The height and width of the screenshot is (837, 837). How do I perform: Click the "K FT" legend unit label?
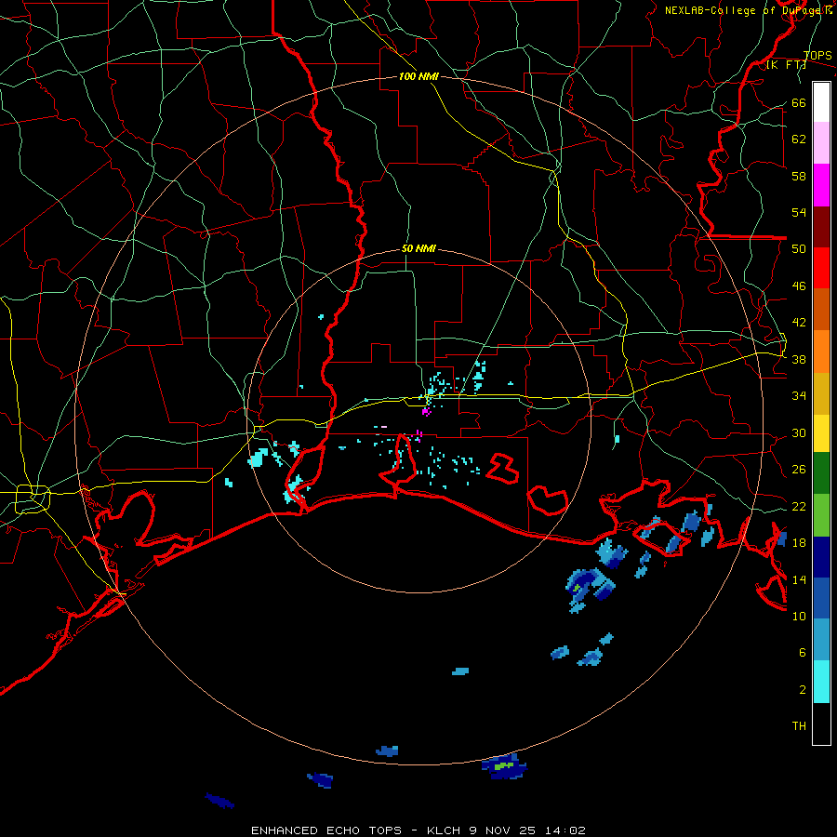[786, 65]
